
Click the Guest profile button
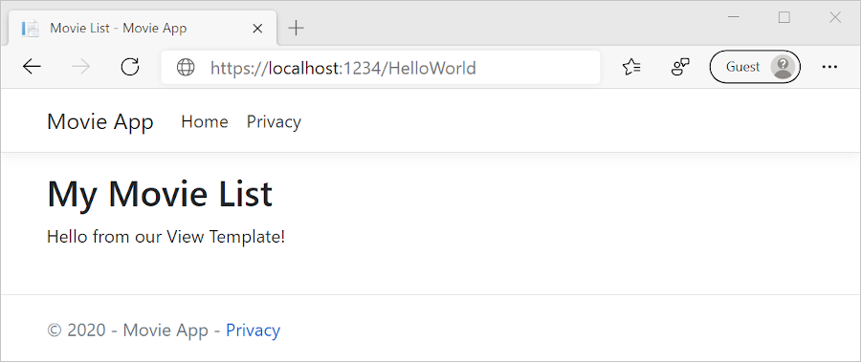755,67
